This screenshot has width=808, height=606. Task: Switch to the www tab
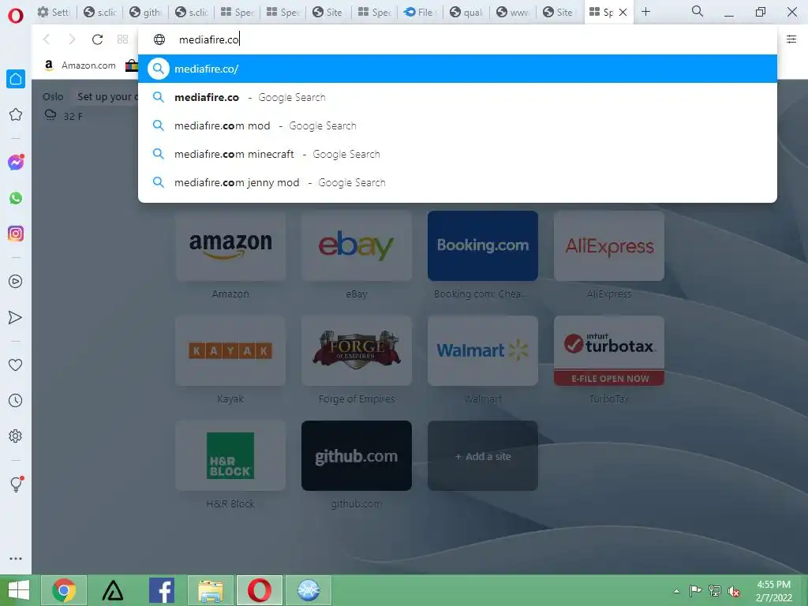[512, 12]
